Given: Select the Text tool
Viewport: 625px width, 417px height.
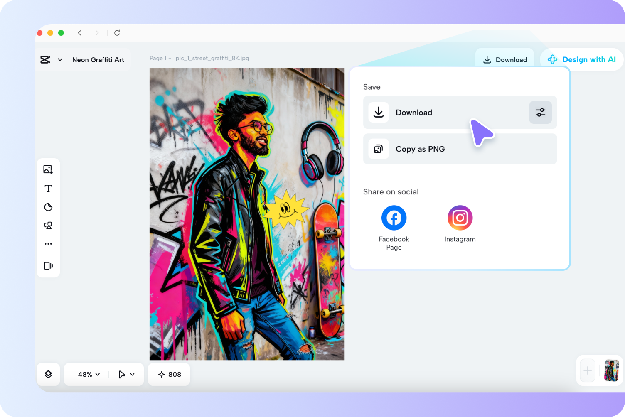Looking at the screenshot, I should pos(48,188).
